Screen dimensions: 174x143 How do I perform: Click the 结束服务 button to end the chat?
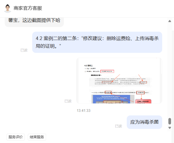[x=37, y=137]
